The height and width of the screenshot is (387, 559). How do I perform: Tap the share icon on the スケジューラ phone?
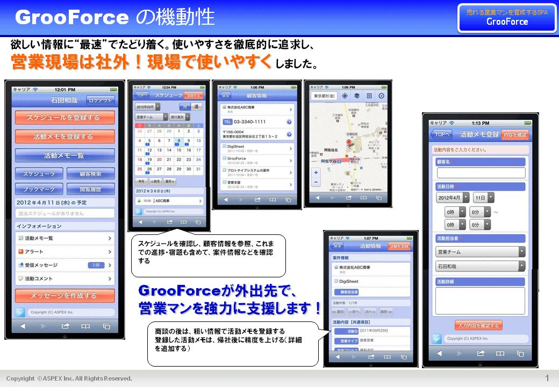[x=170, y=222]
